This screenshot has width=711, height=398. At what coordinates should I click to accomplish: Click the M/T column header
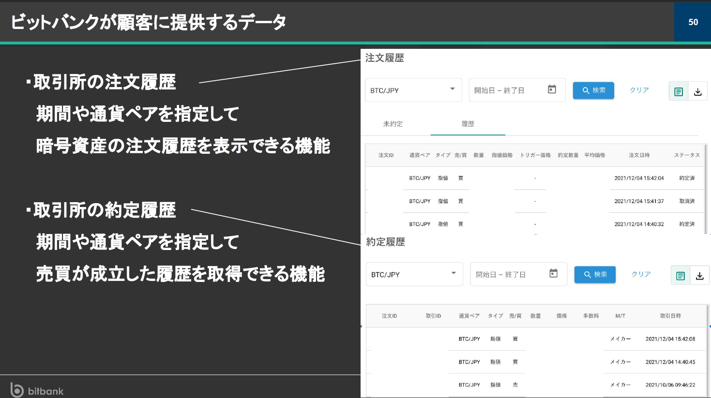(x=620, y=316)
